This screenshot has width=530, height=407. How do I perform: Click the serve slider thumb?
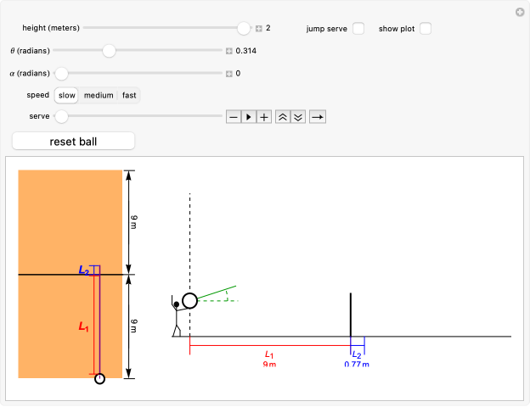coord(61,117)
